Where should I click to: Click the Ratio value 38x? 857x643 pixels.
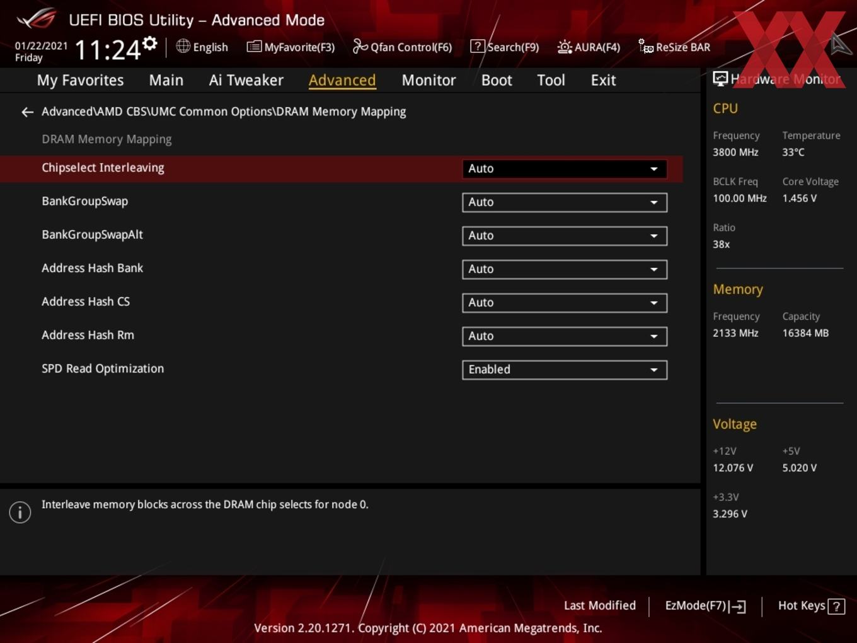(722, 244)
